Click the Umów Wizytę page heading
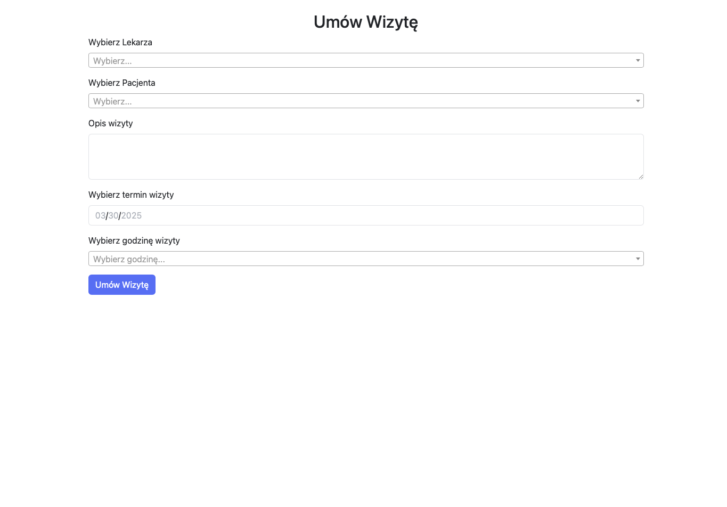 click(366, 22)
